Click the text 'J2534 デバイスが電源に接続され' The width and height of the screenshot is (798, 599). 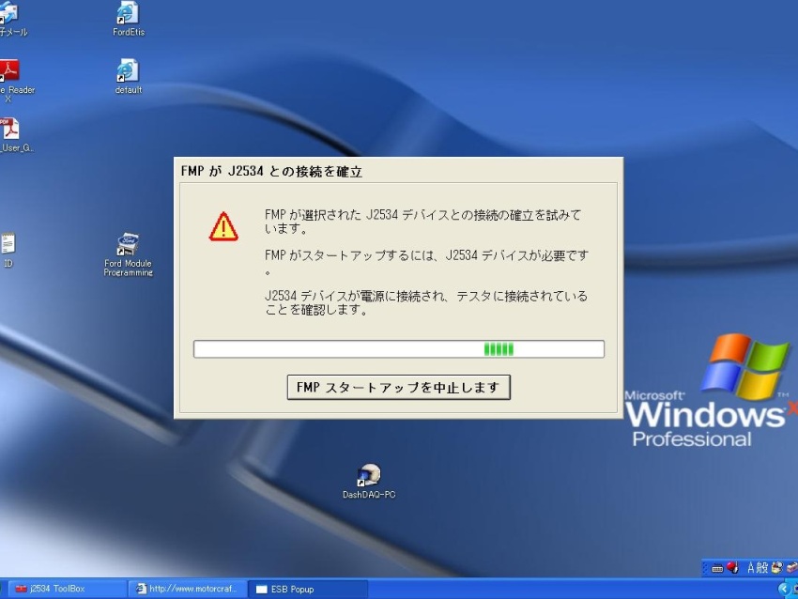[x=356, y=296]
